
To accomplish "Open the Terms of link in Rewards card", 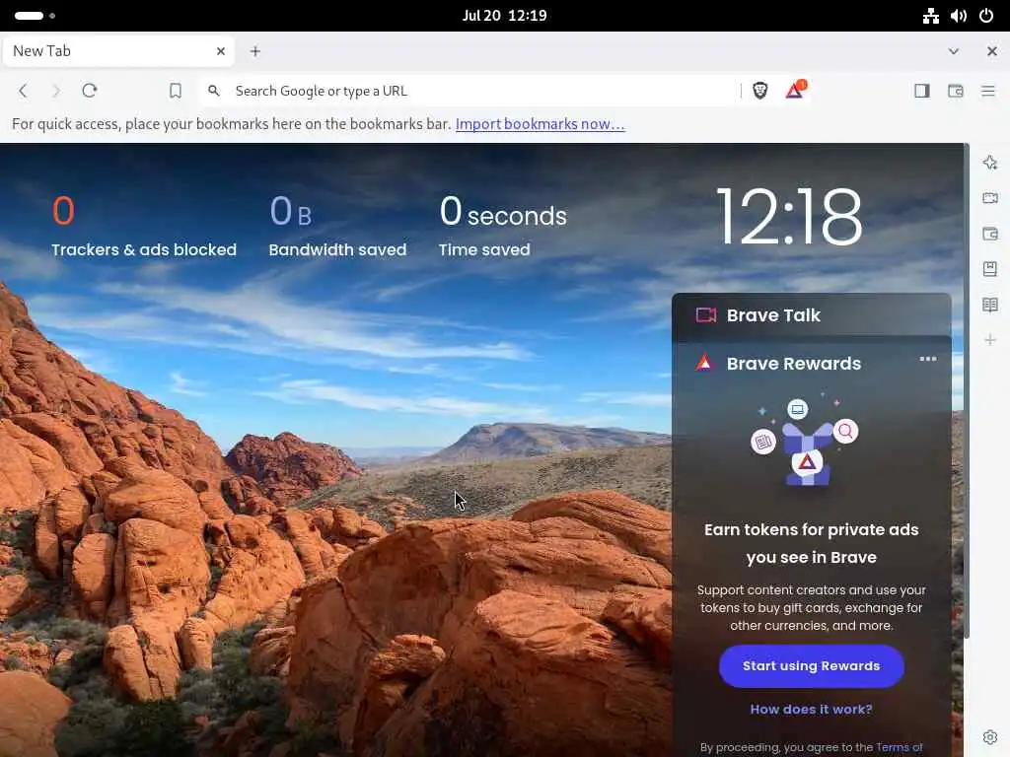I will (x=900, y=747).
